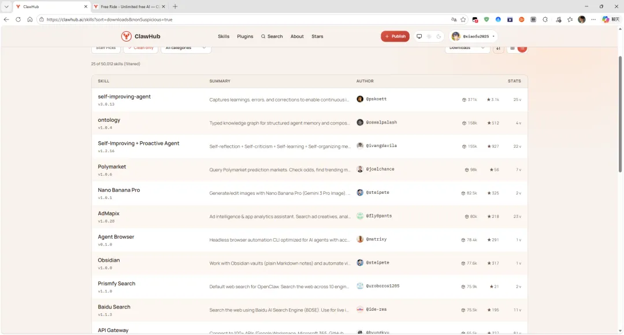Open author @ivangdavila's profile
This screenshot has width=624, height=335.
[381, 146]
